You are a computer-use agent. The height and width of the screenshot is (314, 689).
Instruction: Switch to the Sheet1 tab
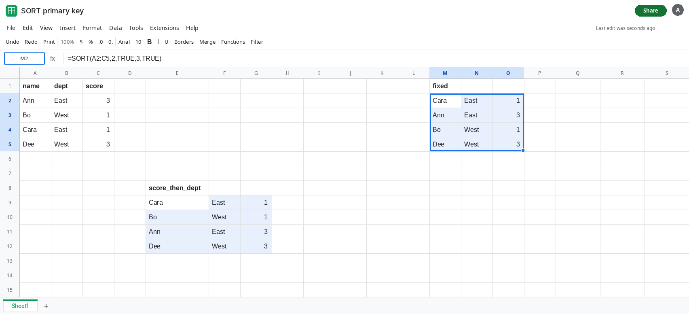click(x=20, y=306)
